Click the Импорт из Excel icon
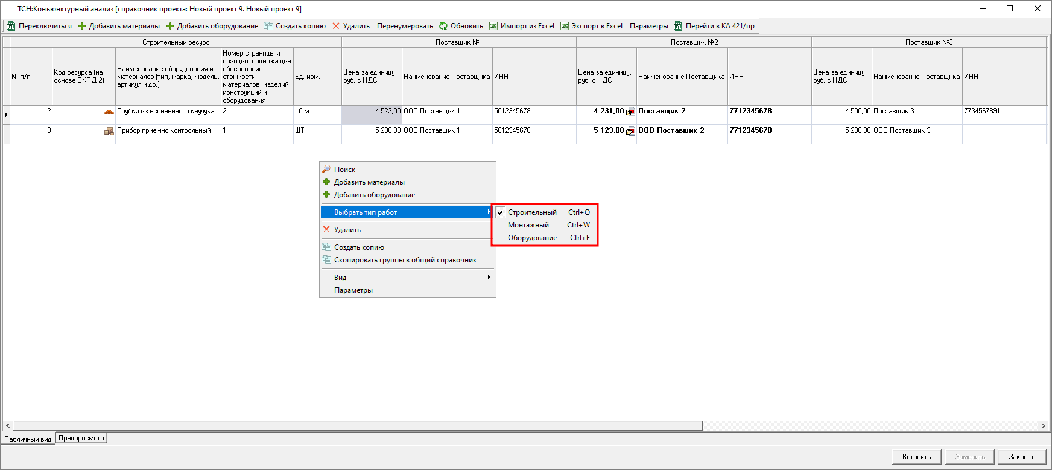 [x=493, y=26]
